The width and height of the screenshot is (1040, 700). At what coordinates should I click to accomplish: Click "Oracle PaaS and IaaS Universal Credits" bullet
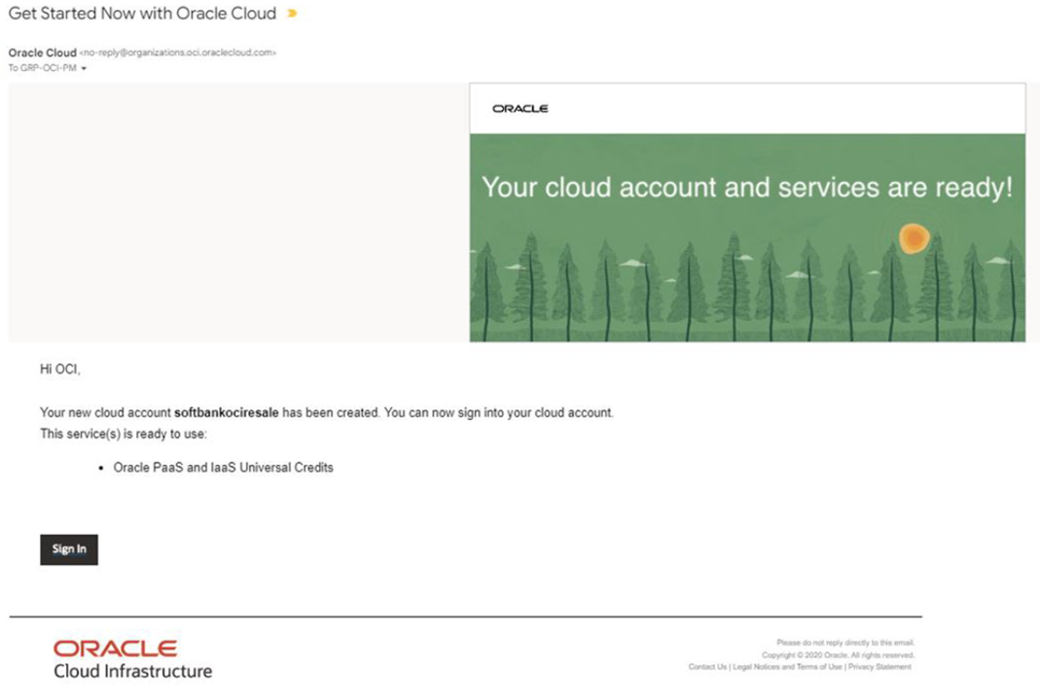223,468
